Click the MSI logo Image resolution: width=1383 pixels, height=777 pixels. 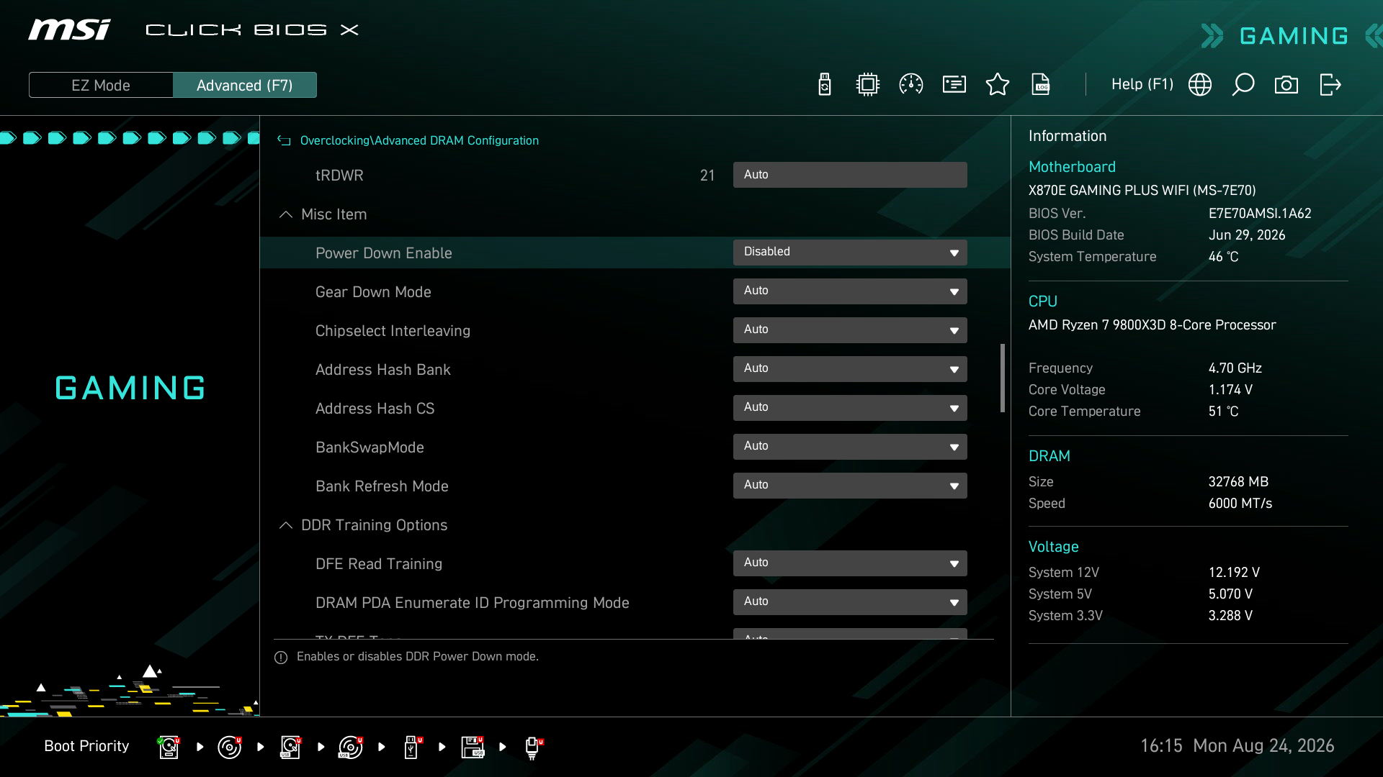coord(69,29)
